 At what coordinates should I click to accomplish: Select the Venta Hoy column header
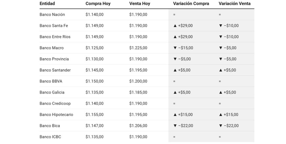tap(140, 4)
